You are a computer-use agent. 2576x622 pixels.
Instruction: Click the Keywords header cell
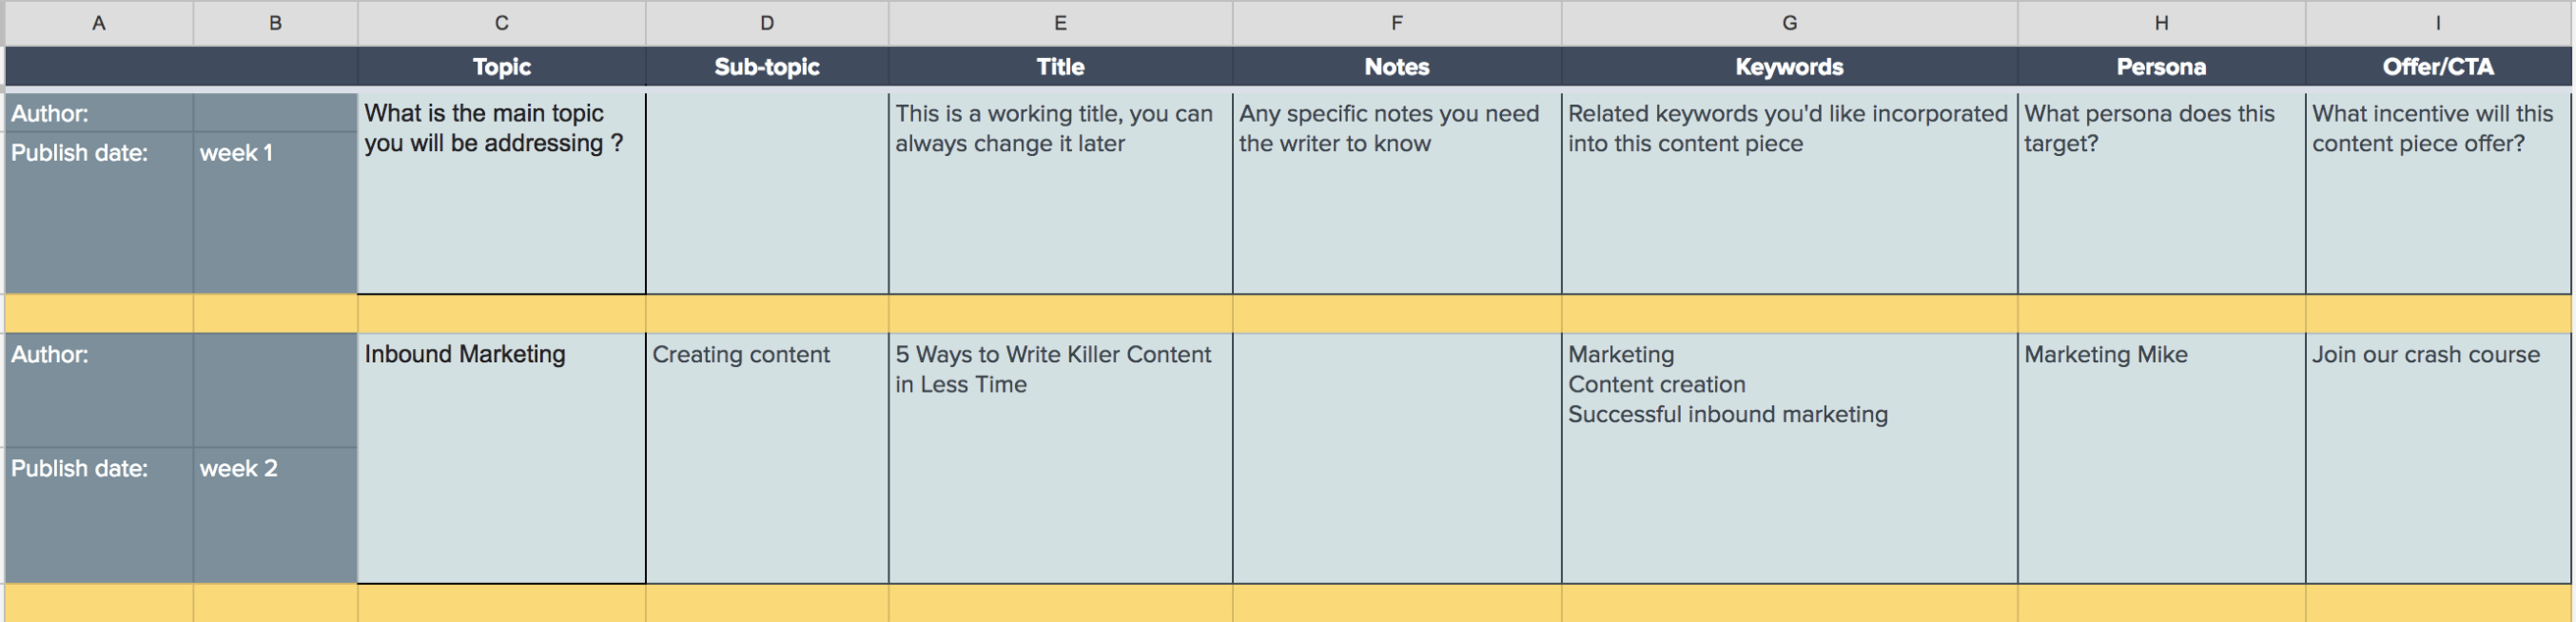[x=1789, y=67]
